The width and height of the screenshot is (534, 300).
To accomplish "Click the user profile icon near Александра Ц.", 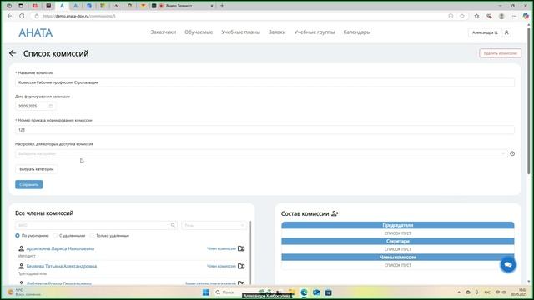I will point(506,32).
